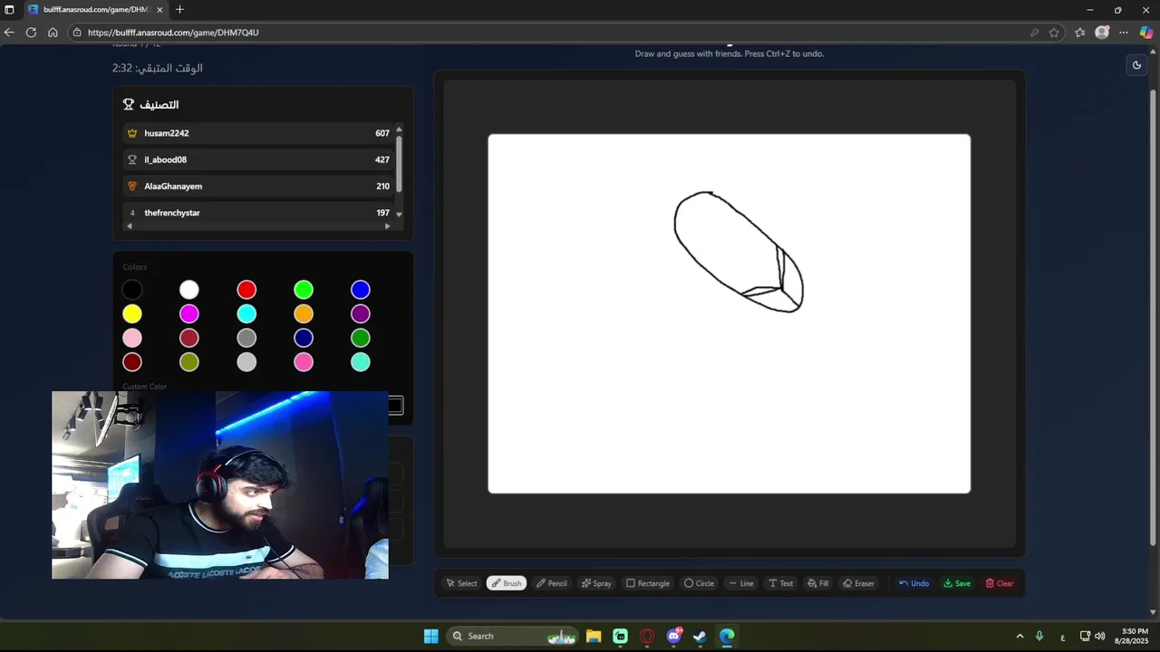Click il_abood08 leaderboard row

click(x=257, y=159)
